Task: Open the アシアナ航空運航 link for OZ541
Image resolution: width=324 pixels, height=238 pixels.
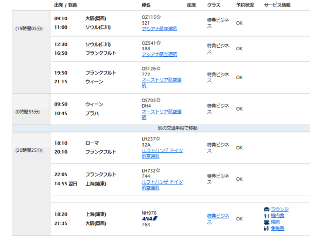Action: pyautogui.click(x=159, y=54)
